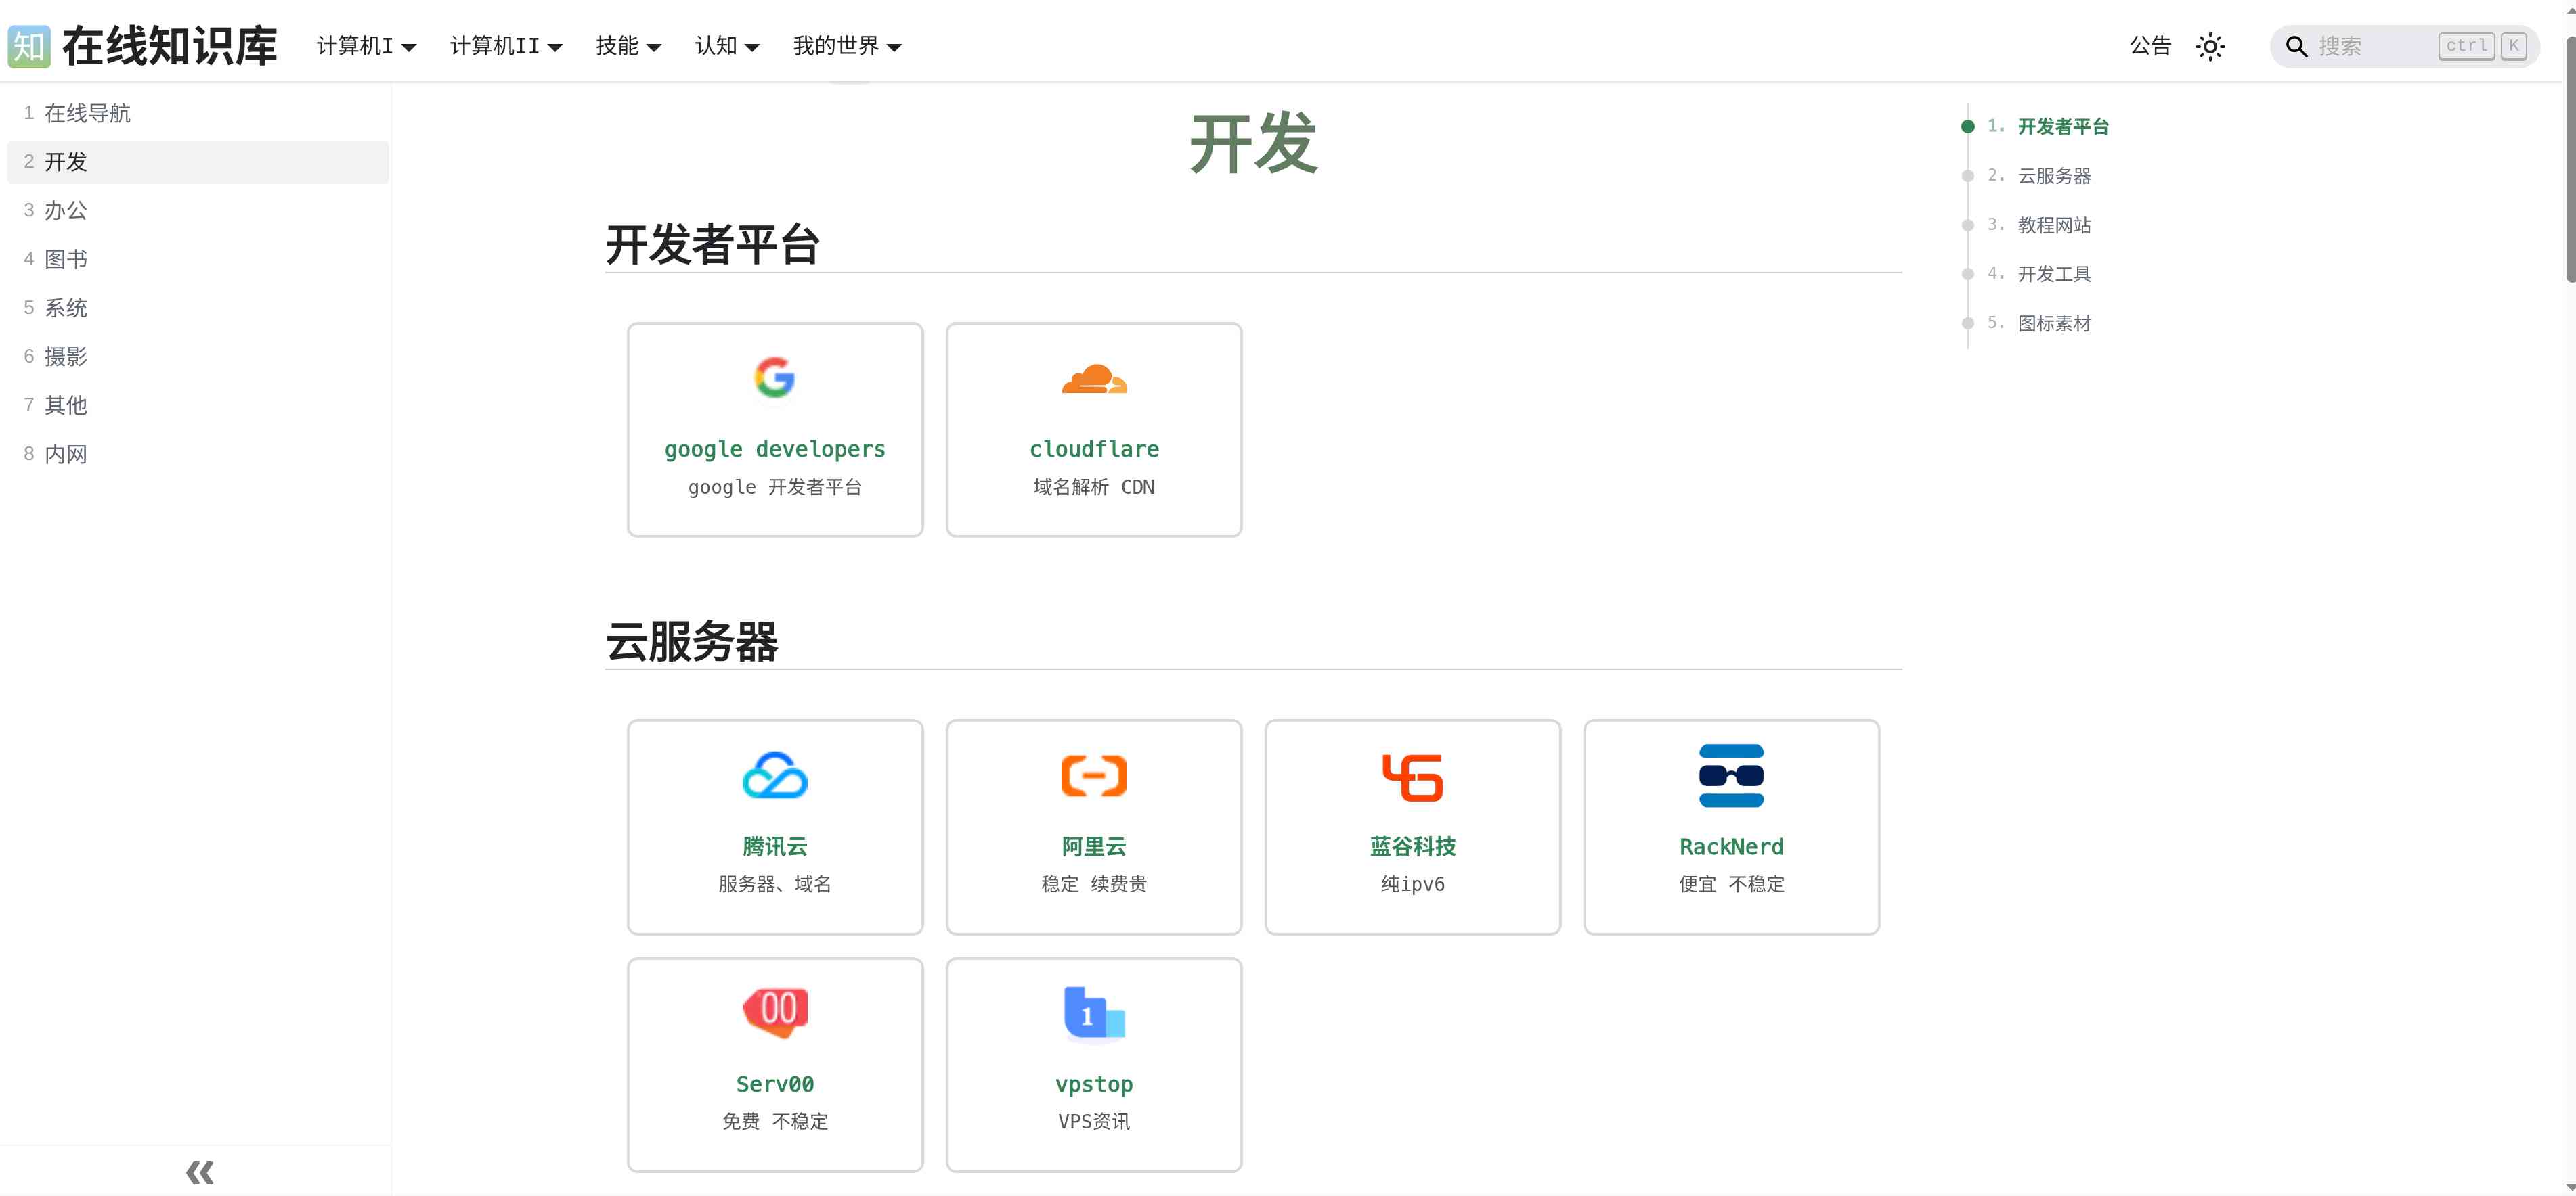Open the vpstop link title
This screenshot has width=2576, height=1196.
point(1094,1084)
